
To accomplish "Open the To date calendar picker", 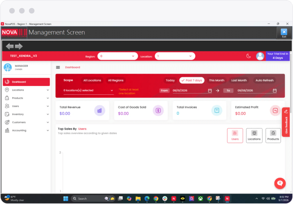I will (x=275, y=91).
